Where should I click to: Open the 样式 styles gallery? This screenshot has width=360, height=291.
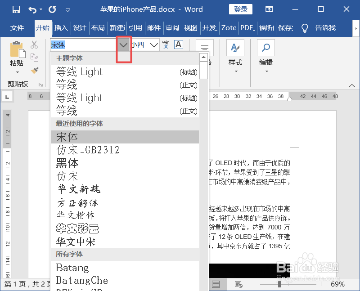click(x=235, y=57)
